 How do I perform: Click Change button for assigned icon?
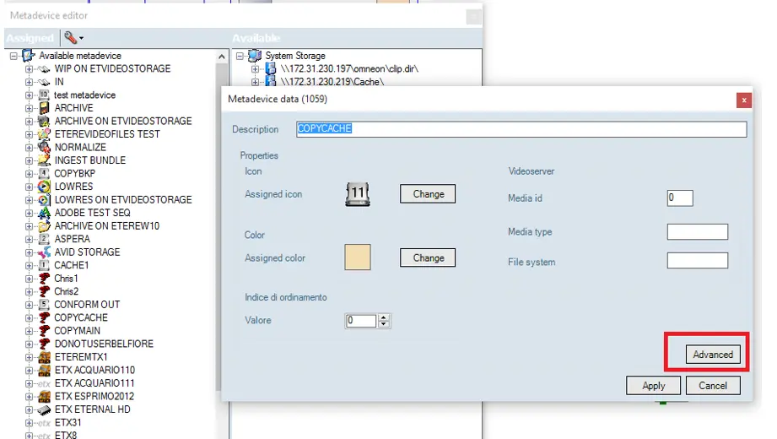pos(428,194)
